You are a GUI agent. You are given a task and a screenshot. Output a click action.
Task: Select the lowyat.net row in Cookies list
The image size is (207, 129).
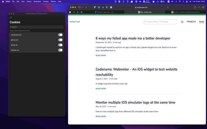click(37, 45)
